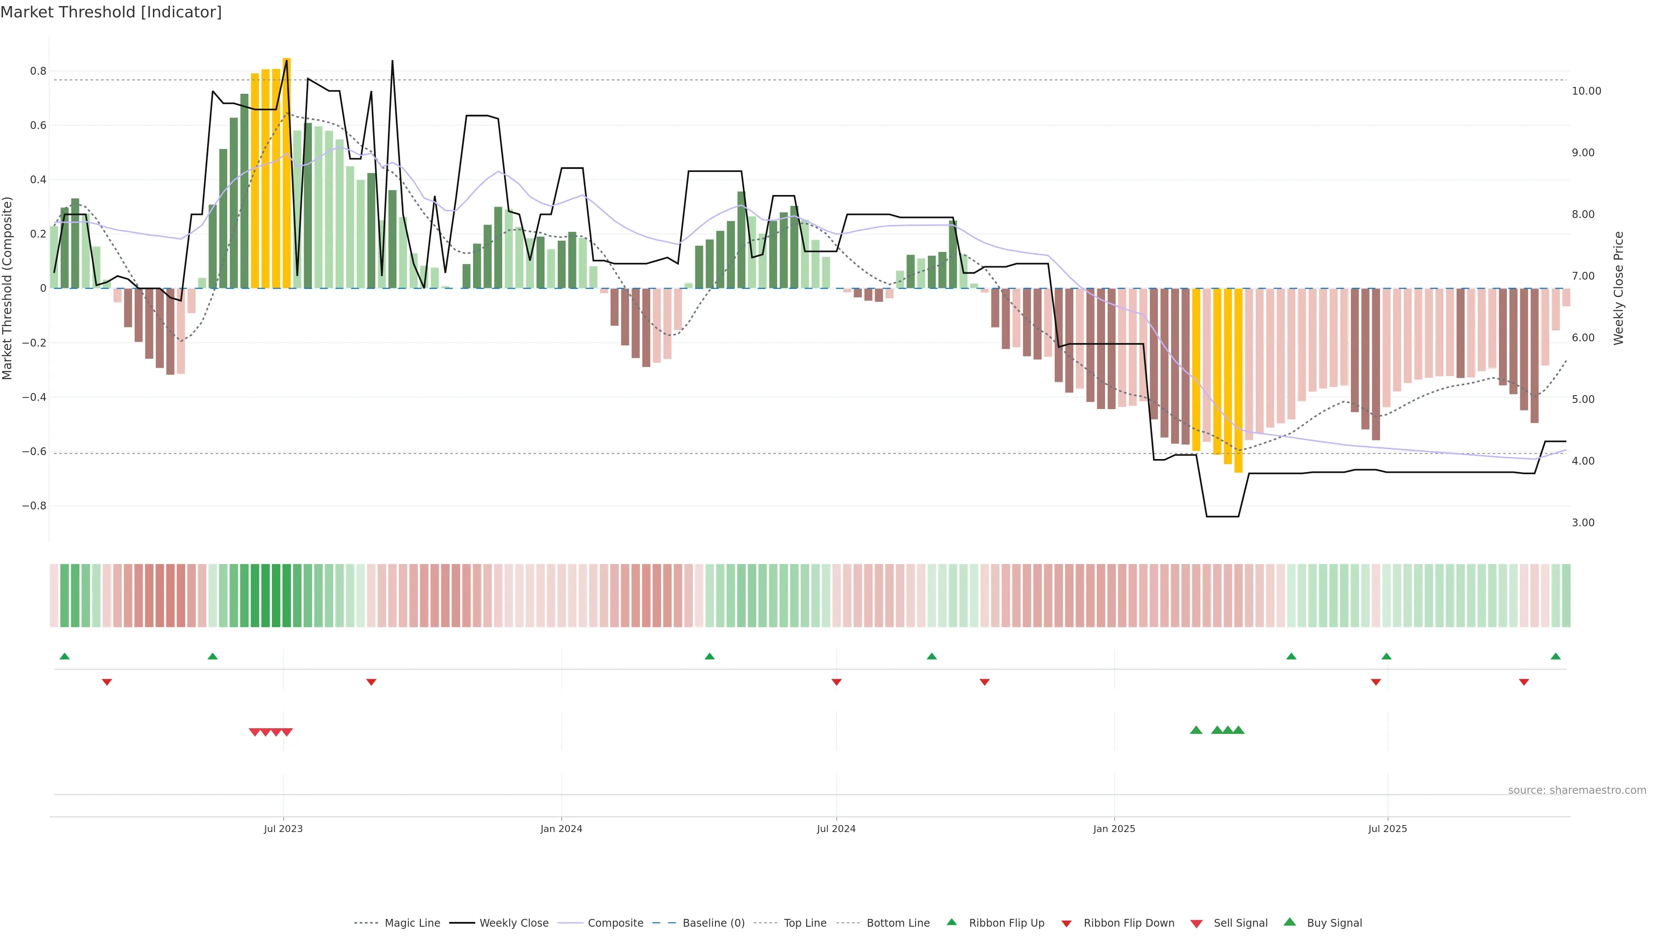Toggle the Composite legend item

pos(615,923)
